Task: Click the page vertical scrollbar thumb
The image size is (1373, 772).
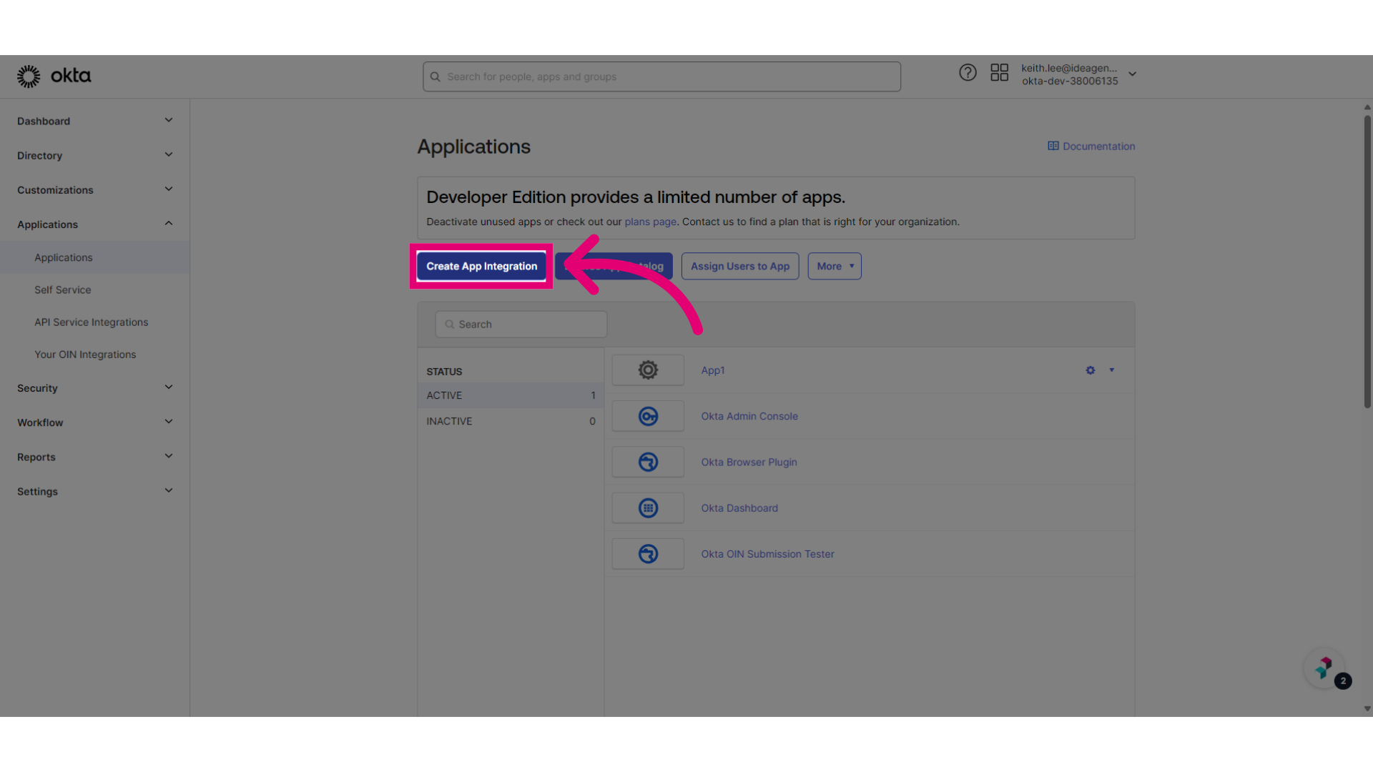Action: (x=1367, y=261)
